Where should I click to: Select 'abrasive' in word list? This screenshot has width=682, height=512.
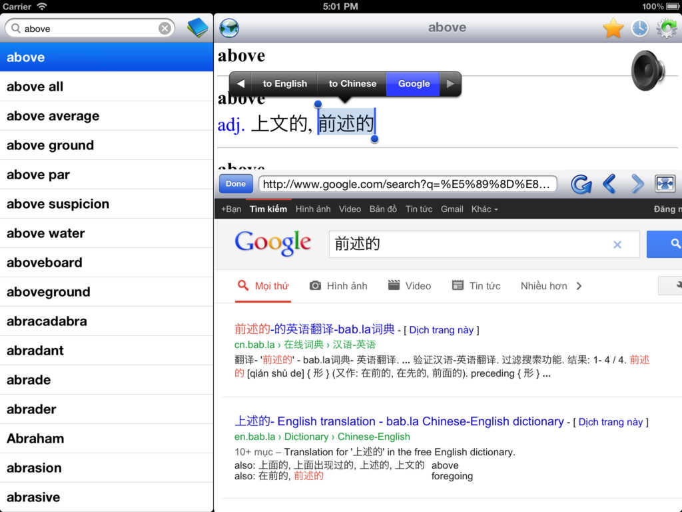tap(107, 497)
